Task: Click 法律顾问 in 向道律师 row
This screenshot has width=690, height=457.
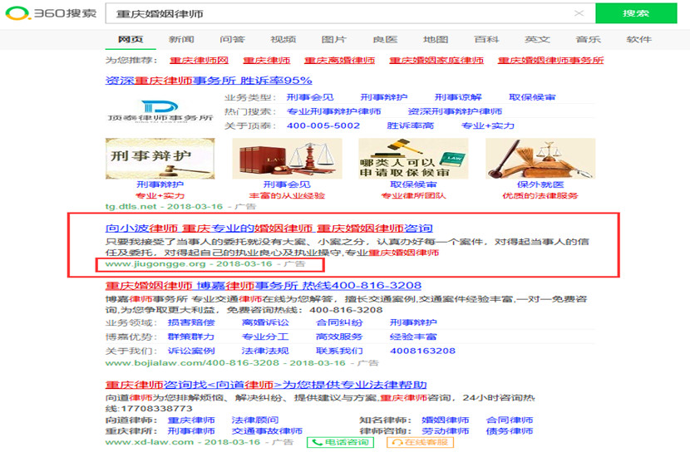Action: point(255,420)
